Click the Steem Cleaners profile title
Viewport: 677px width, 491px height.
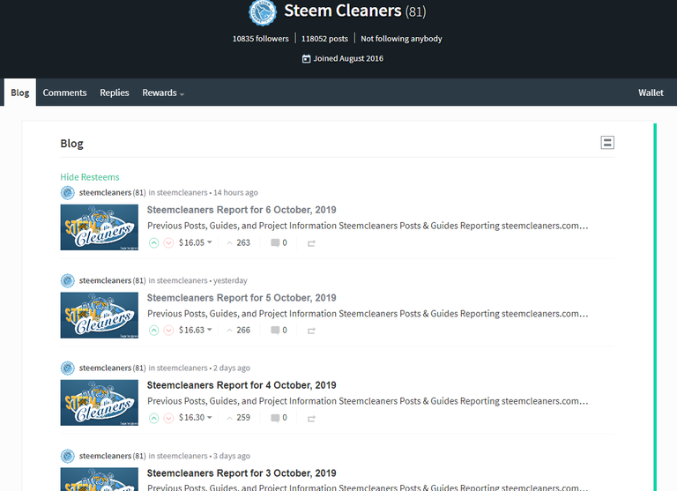[x=342, y=11]
